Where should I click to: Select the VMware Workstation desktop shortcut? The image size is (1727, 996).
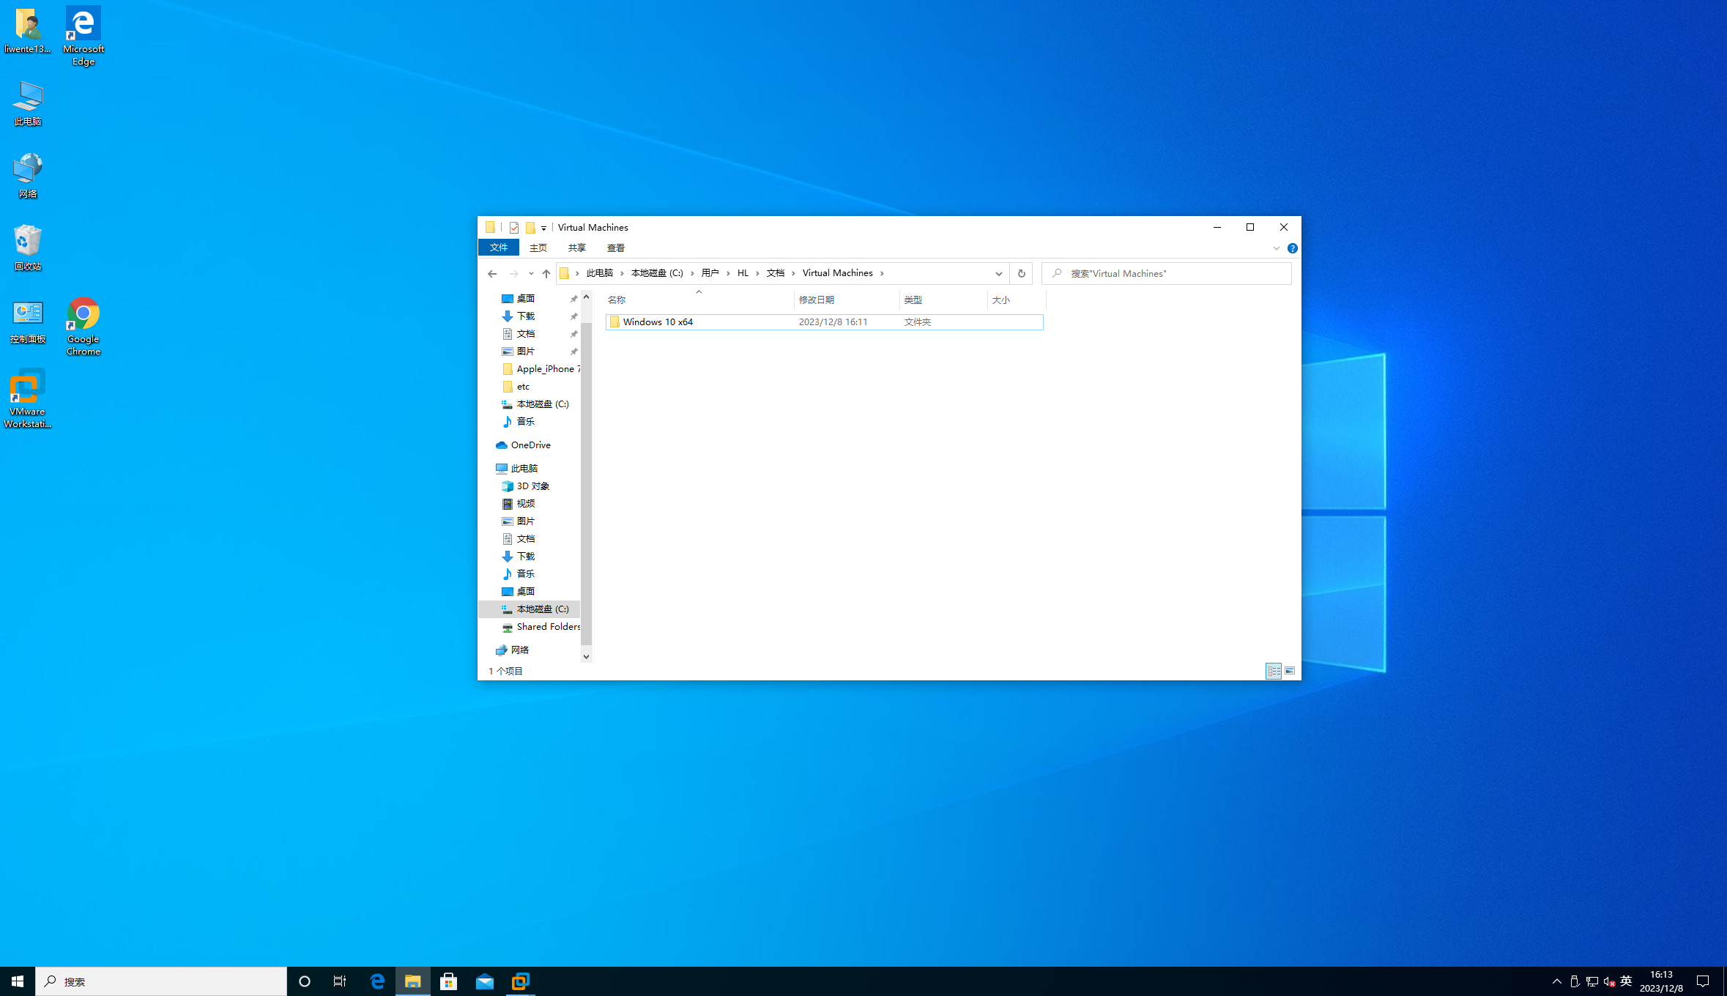point(28,399)
